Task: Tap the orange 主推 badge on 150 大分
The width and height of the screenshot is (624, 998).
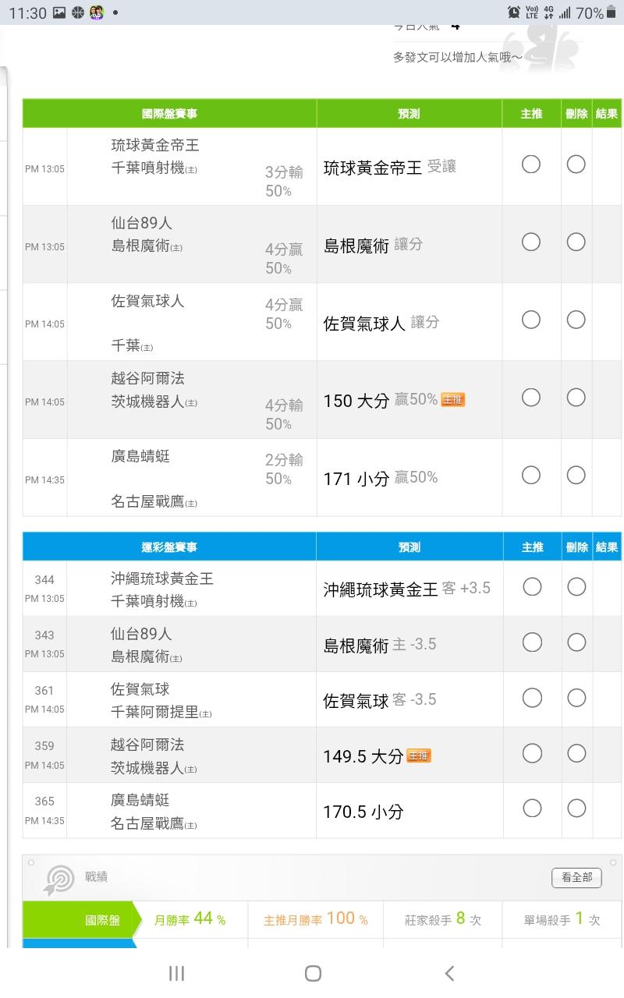Action: point(452,400)
